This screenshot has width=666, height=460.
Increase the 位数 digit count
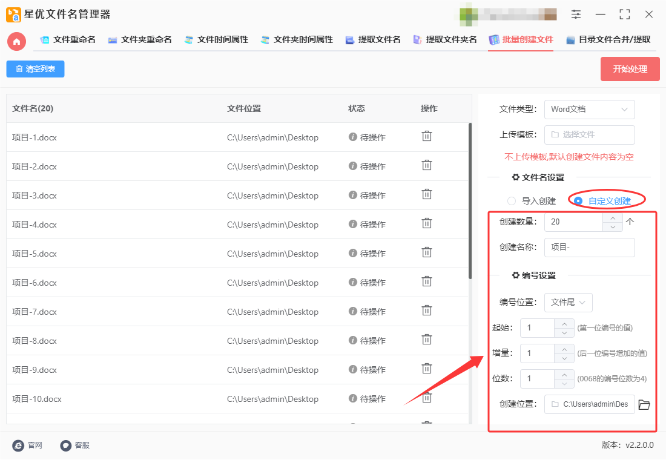[x=564, y=375]
